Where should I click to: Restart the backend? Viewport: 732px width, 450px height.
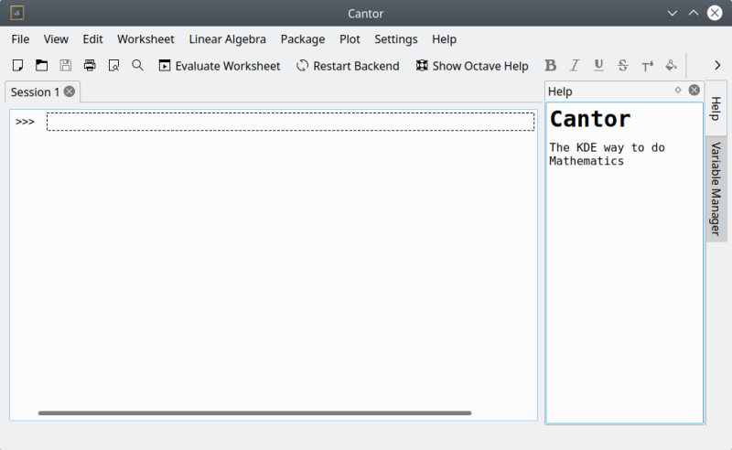click(x=348, y=66)
